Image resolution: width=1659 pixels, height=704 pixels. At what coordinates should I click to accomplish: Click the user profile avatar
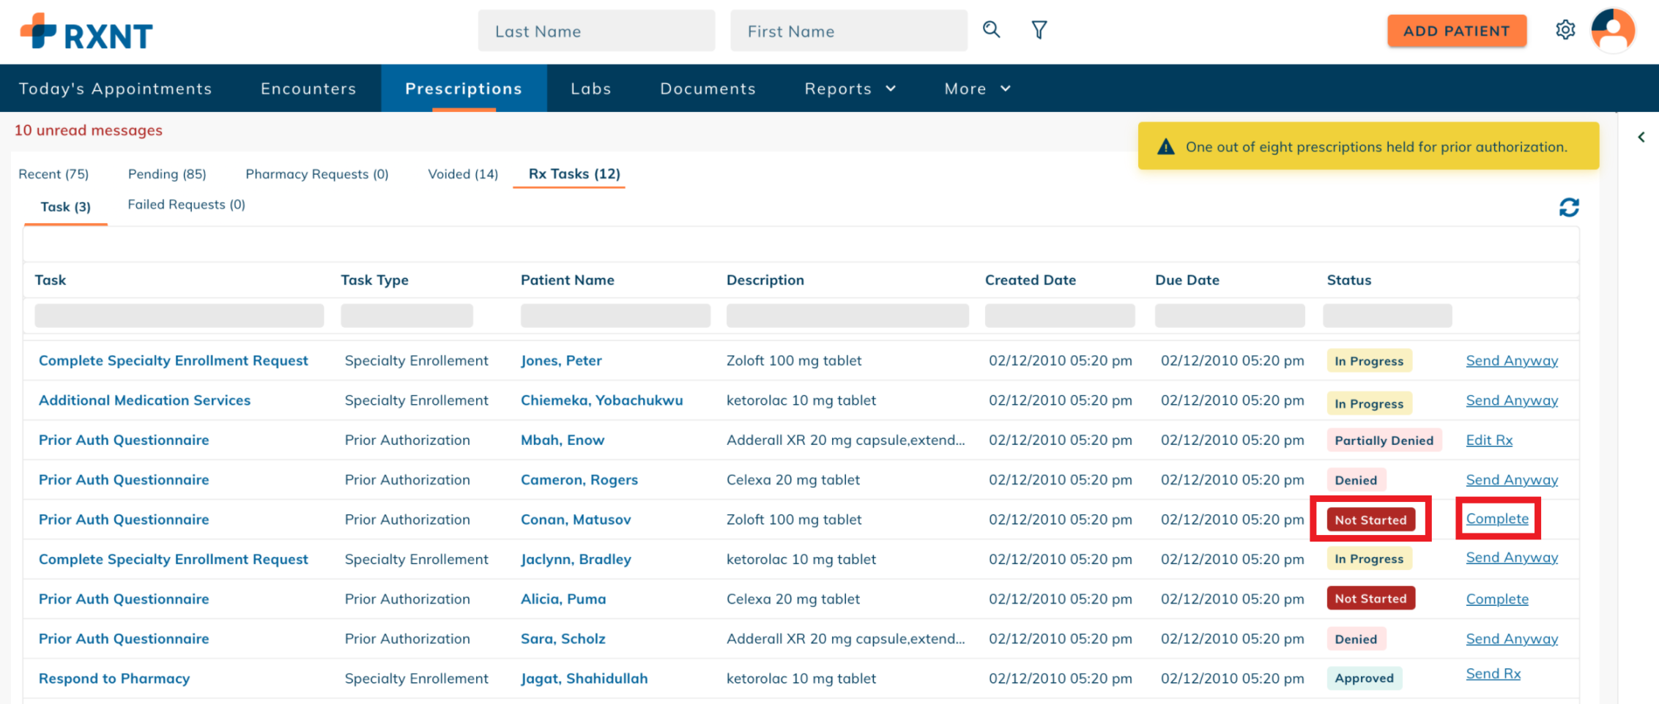(x=1612, y=31)
